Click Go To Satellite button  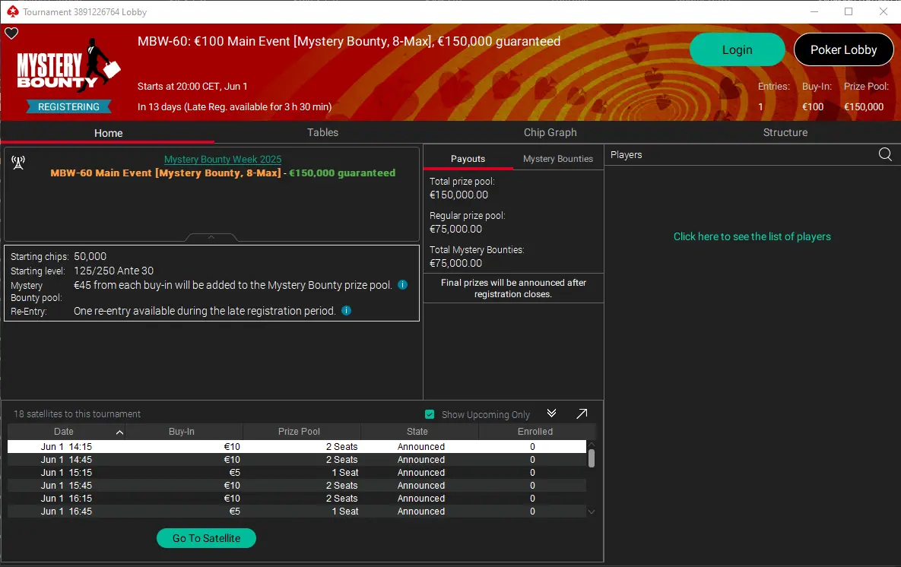206,538
